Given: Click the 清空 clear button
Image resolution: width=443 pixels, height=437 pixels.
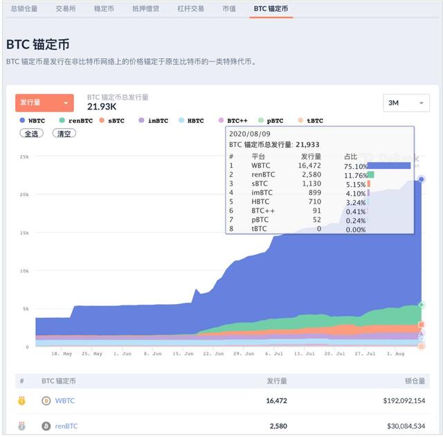Looking at the screenshot, I should (64, 134).
